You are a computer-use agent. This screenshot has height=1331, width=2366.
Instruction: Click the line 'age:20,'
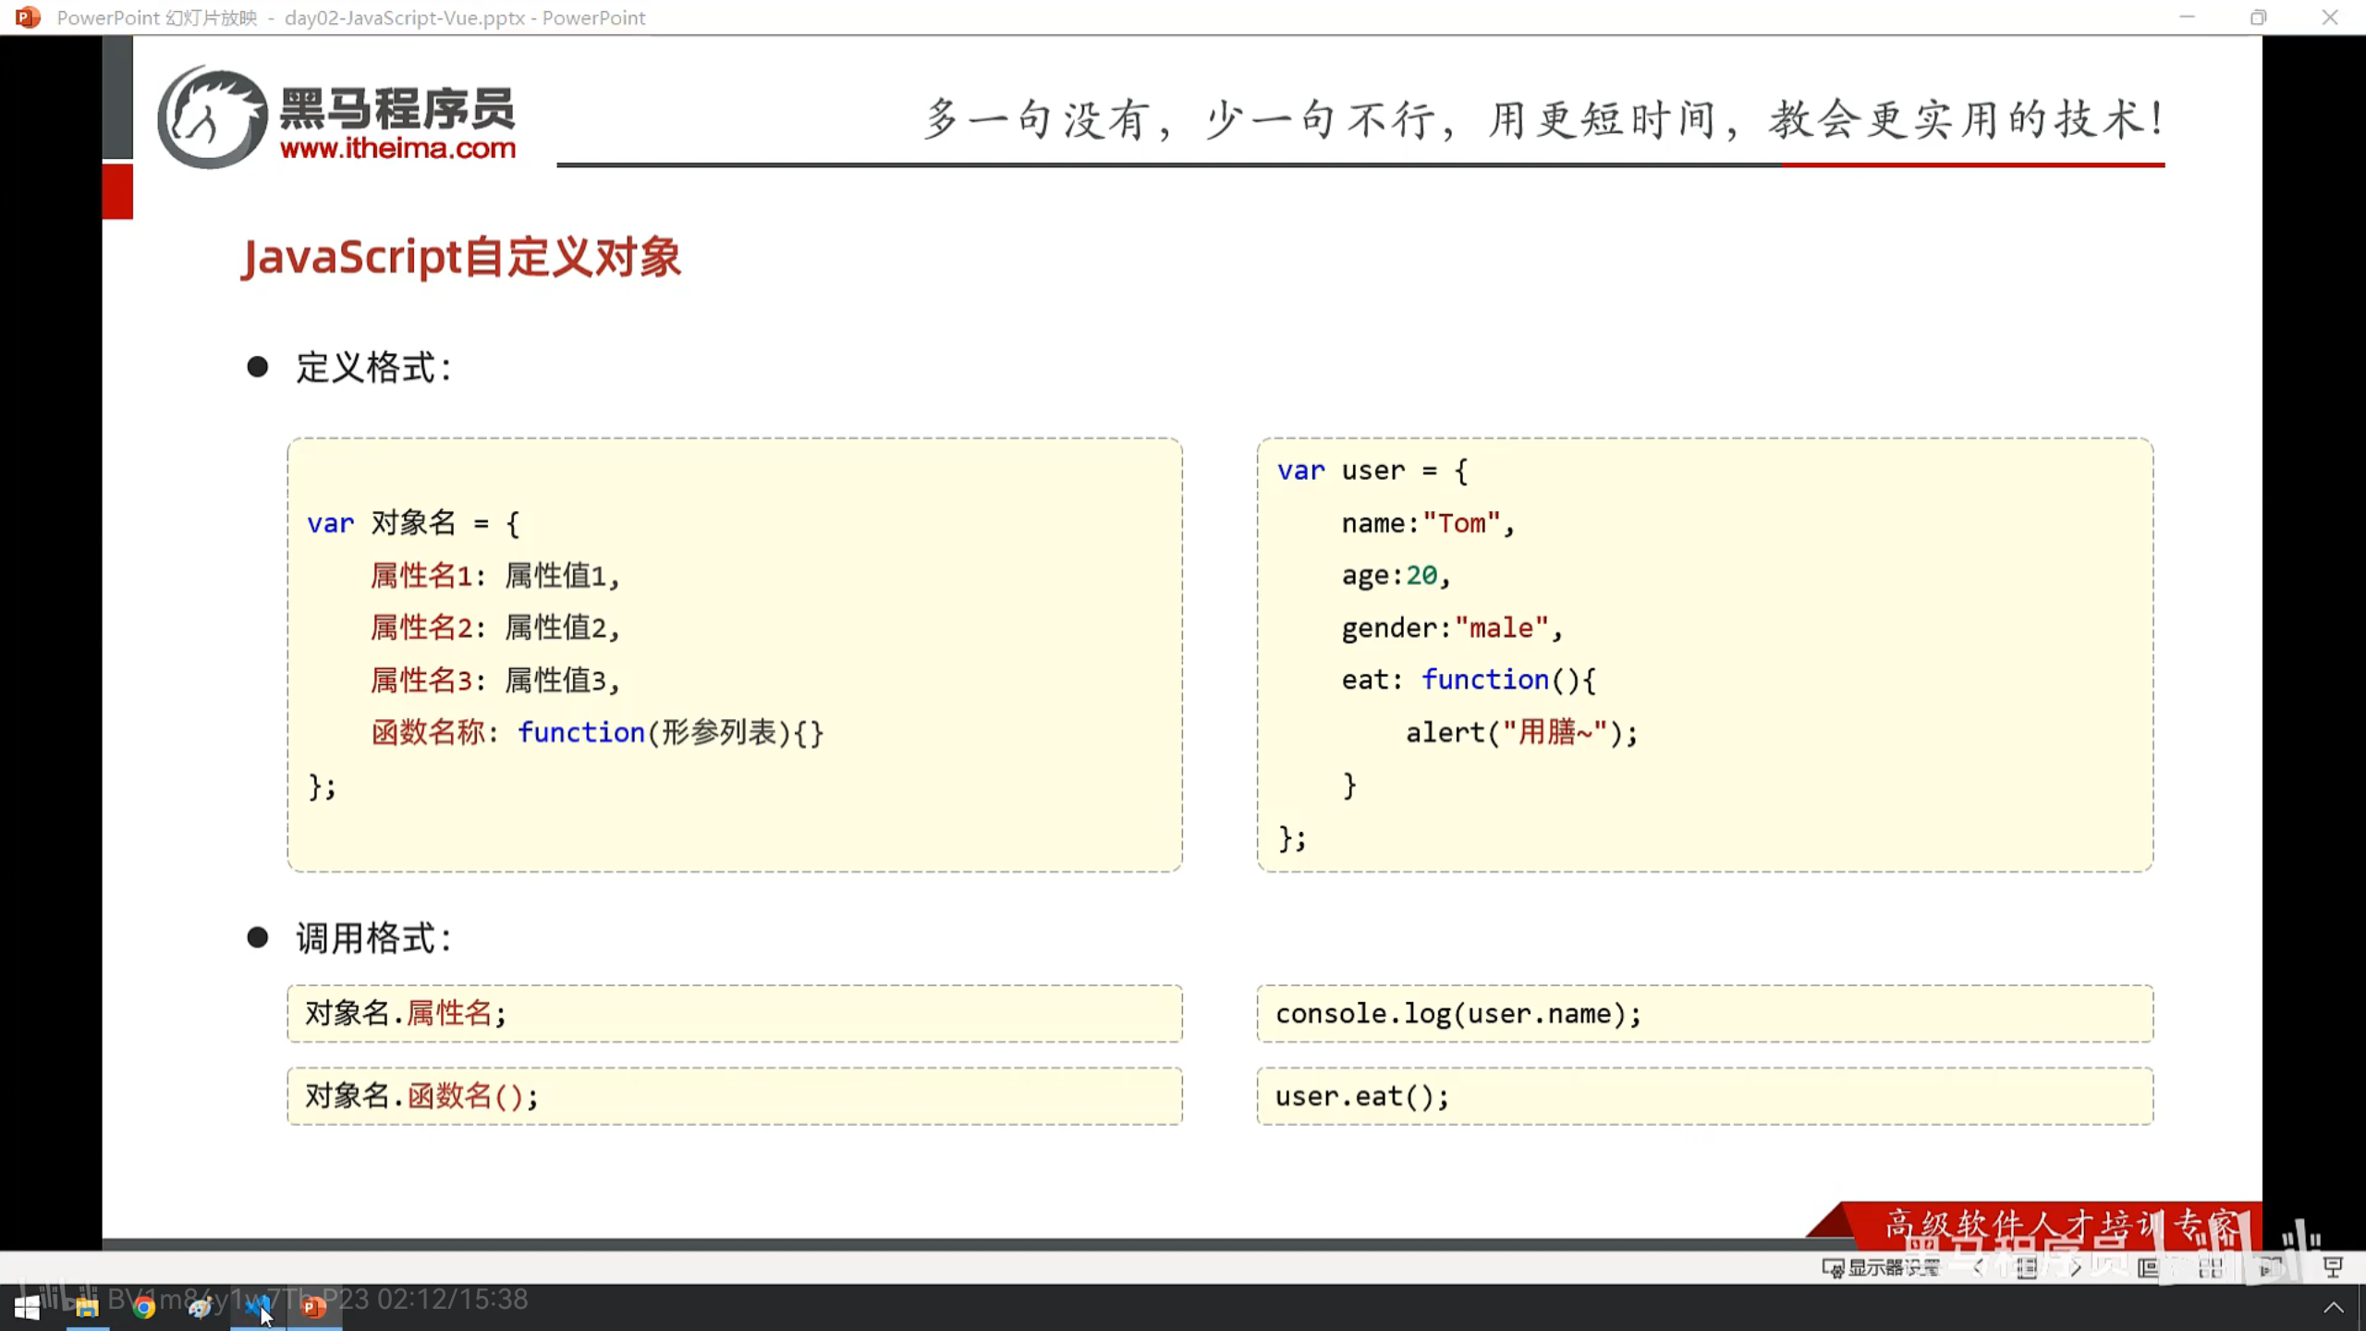tap(1396, 575)
